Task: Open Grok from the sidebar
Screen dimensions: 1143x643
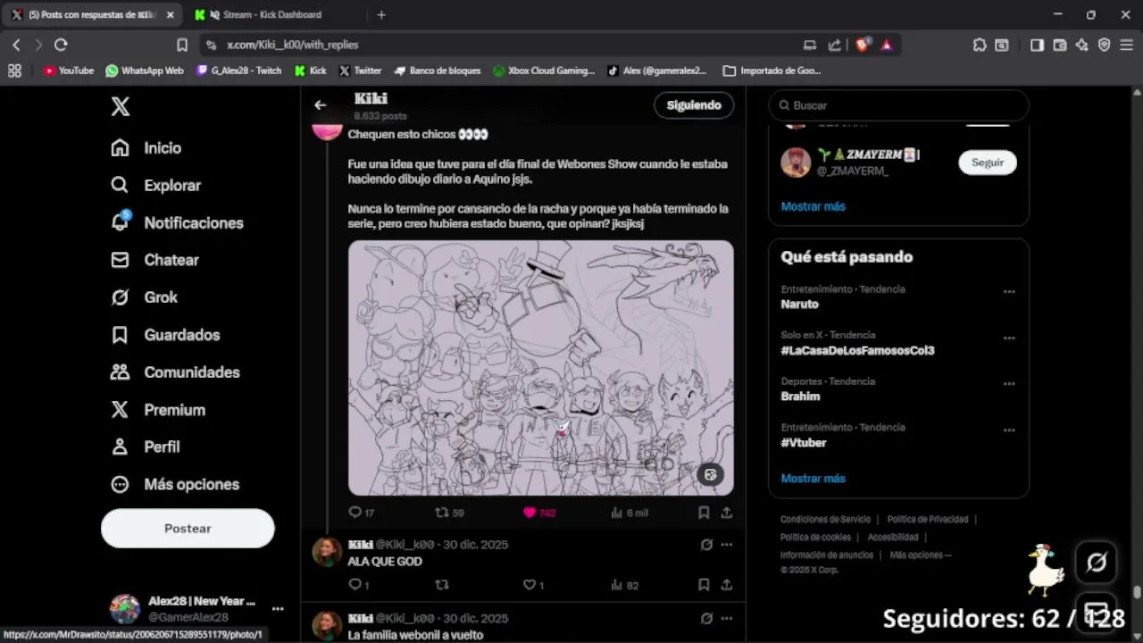Action: point(161,297)
